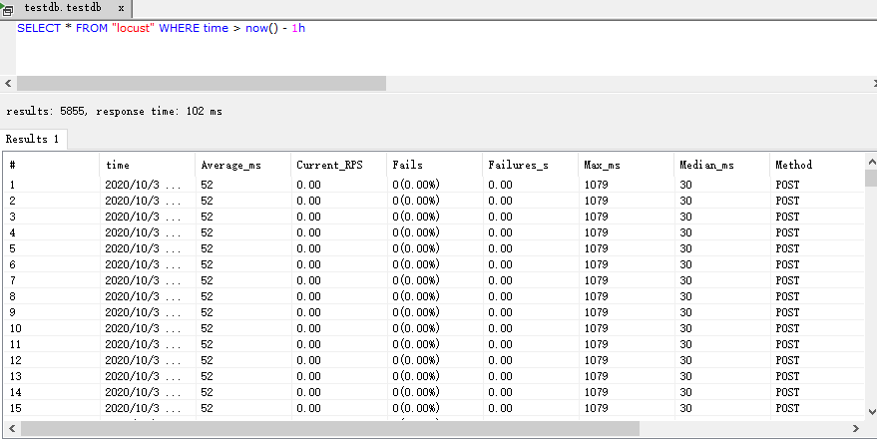
Task: Click the now() function in the query
Action: 261,28
